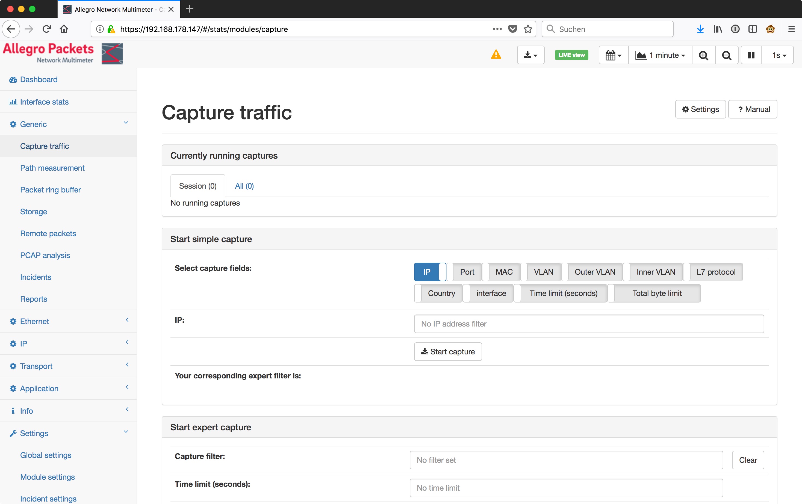Switch to the All (0) tab
802x504 pixels.
tap(244, 186)
